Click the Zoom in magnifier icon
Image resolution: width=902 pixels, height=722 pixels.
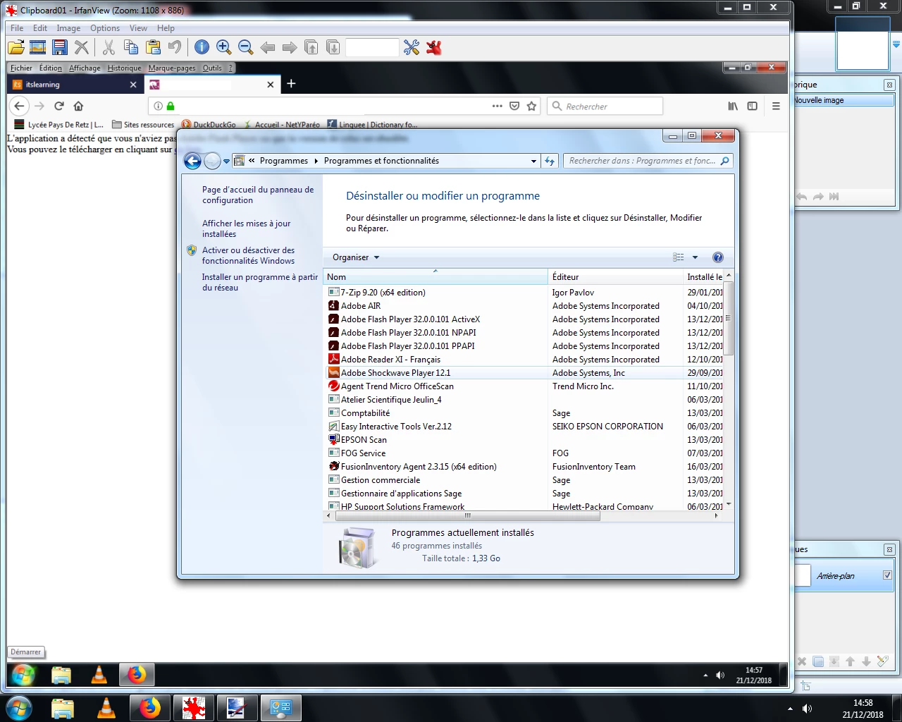[x=224, y=47]
